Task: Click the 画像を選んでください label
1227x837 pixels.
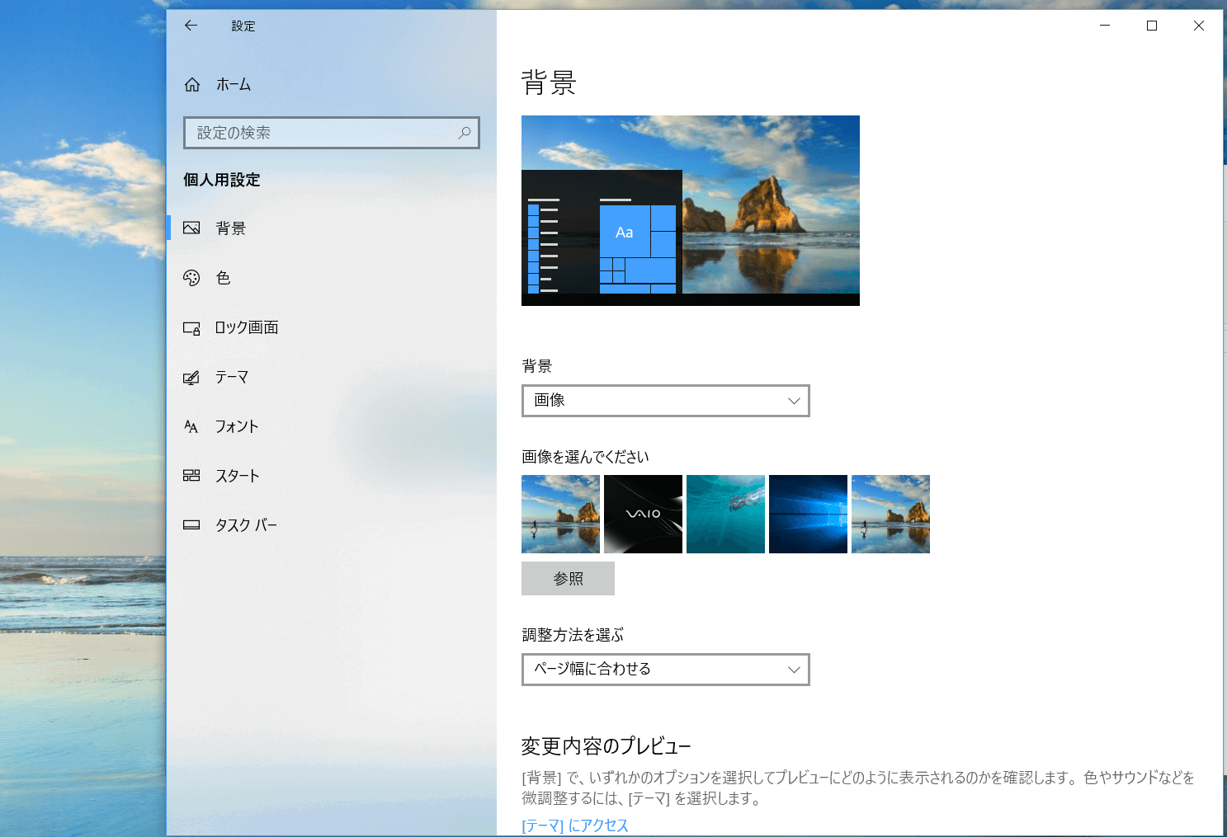Action: [x=585, y=457]
